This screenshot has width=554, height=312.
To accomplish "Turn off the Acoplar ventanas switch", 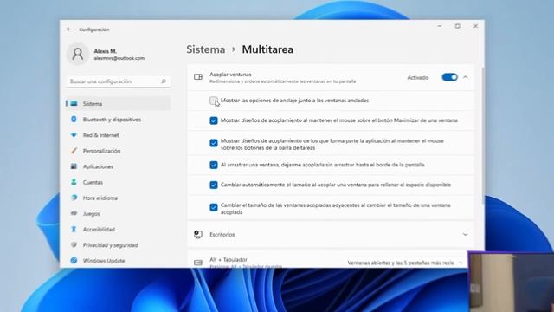I will (x=449, y=77).
